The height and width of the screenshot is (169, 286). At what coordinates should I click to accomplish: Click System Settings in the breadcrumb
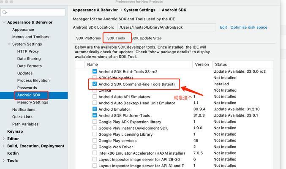pyautogui.click(x=139, y=10)
